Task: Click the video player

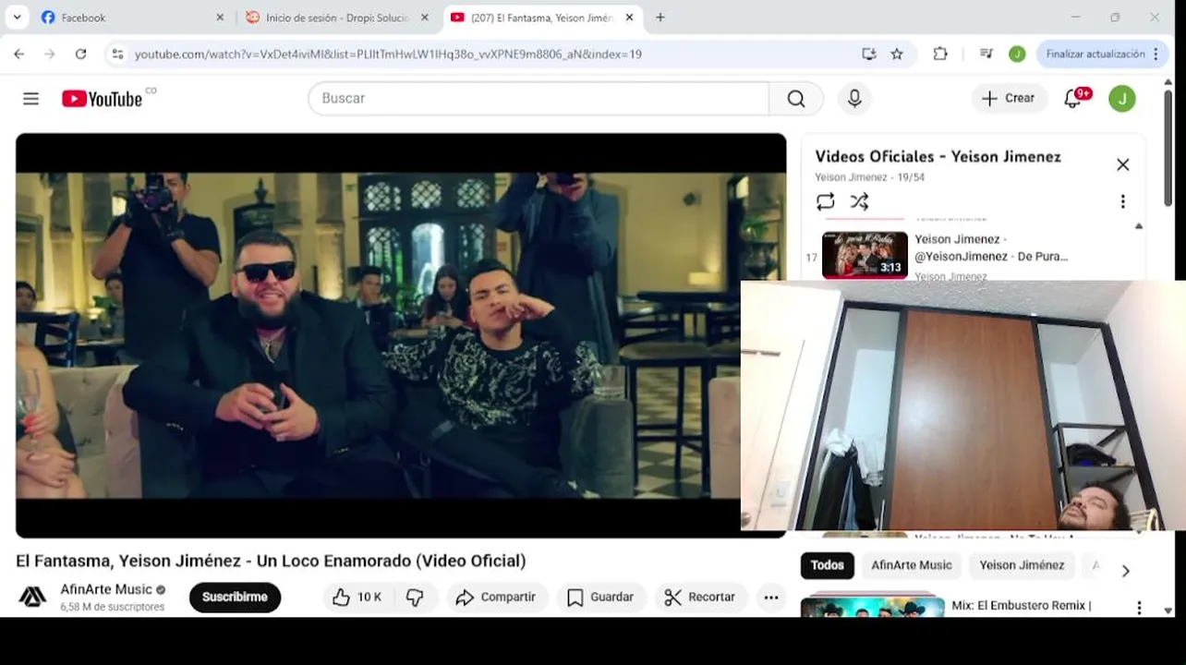Action: click(x=401, y=335)
